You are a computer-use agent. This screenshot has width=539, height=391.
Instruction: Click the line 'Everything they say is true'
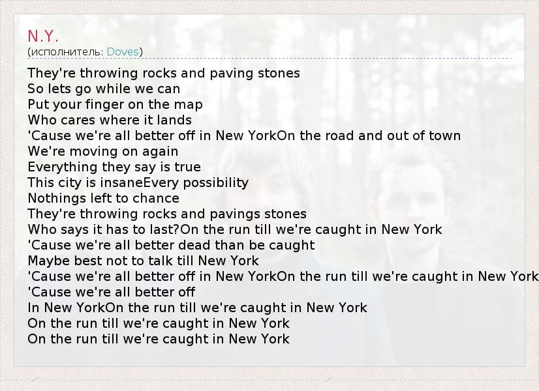114,167
